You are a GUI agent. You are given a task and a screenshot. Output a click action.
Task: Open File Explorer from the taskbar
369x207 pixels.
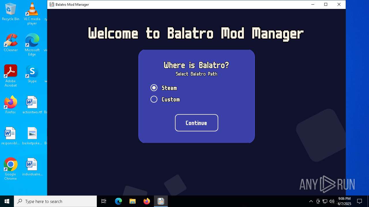(x=133, y=201)
